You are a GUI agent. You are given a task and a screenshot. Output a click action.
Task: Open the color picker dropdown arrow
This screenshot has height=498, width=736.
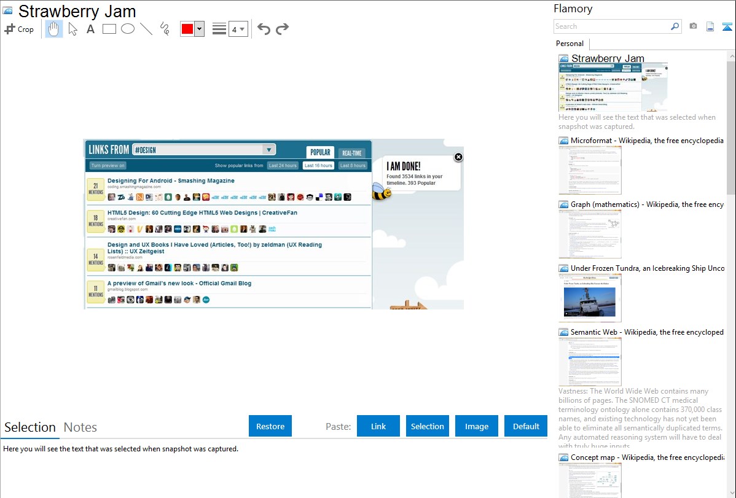(x=200, y=29)
